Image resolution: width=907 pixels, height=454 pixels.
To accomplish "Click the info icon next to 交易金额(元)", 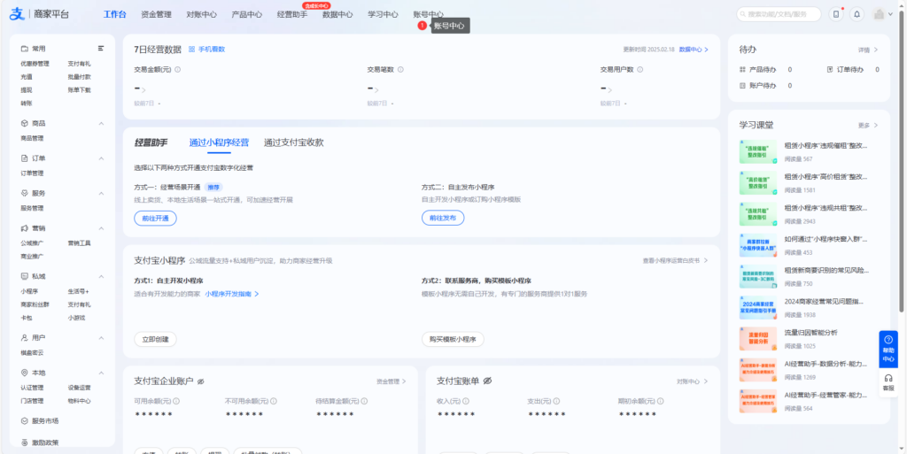I will pos(177,69).
